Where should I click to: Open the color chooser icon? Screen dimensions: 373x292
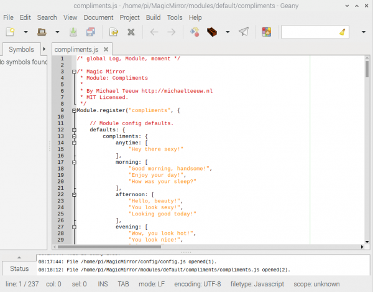(x=267, y=32)
